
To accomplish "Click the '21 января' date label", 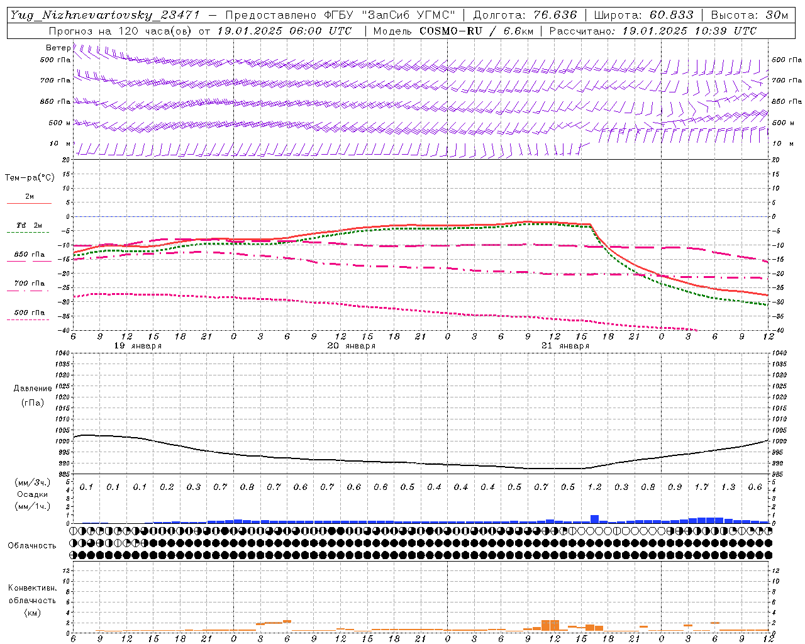I will point(565,346).
